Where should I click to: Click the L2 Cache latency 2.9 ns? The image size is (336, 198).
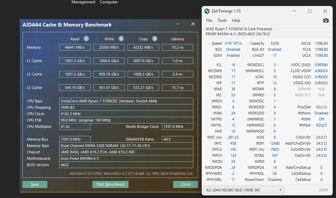178,74
